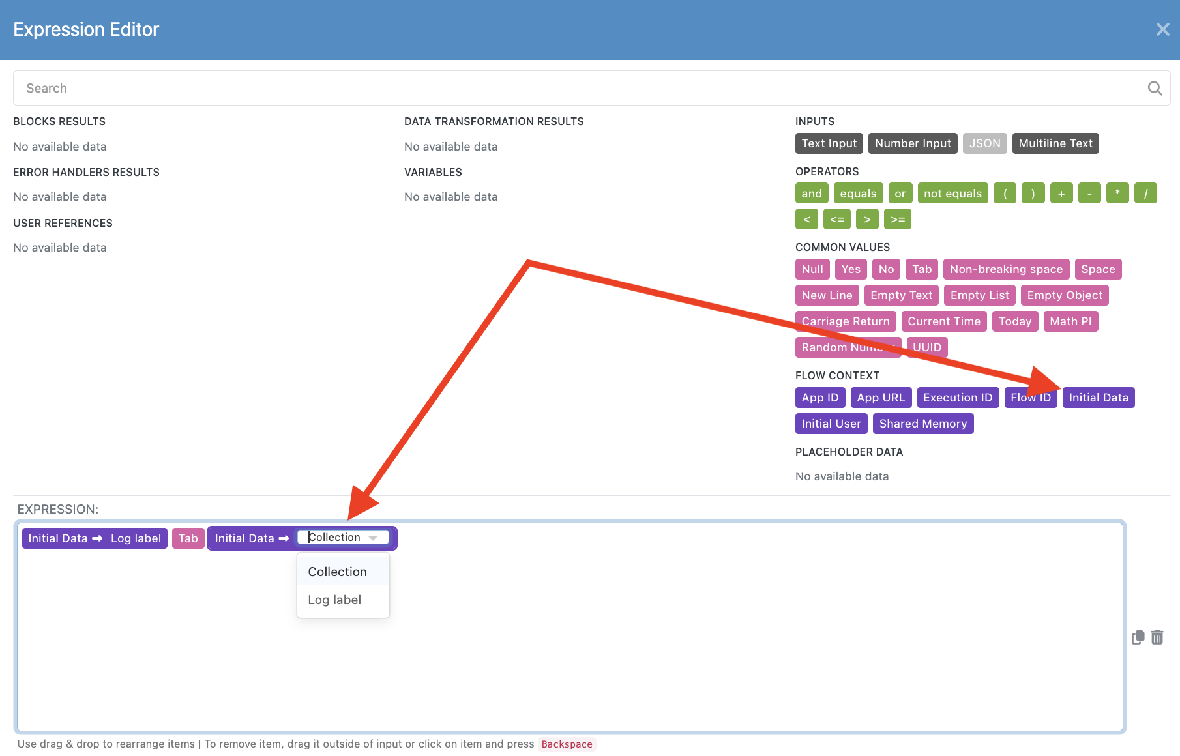Screen dimensions: 1180x756
Task: Select "Log label" from the open dropdown
Action: 334,600
